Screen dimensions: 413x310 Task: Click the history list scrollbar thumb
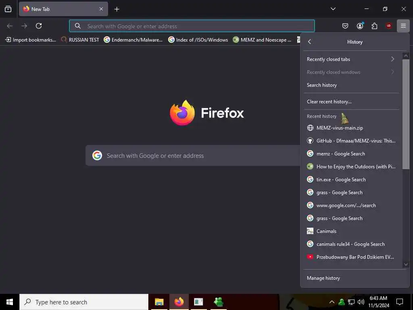406,114
